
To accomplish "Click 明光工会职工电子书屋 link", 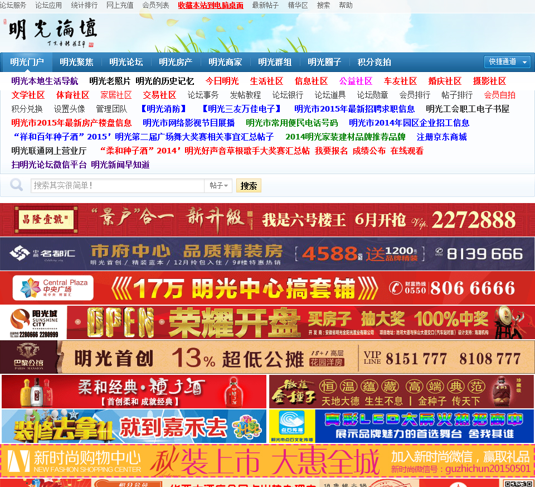I will pyautogui.click(x=468, y=109).
